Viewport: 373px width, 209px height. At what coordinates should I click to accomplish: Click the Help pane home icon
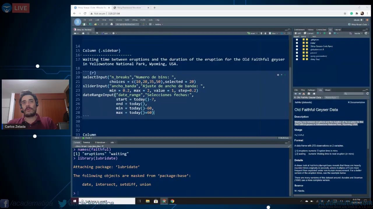[x=304, y=94]
